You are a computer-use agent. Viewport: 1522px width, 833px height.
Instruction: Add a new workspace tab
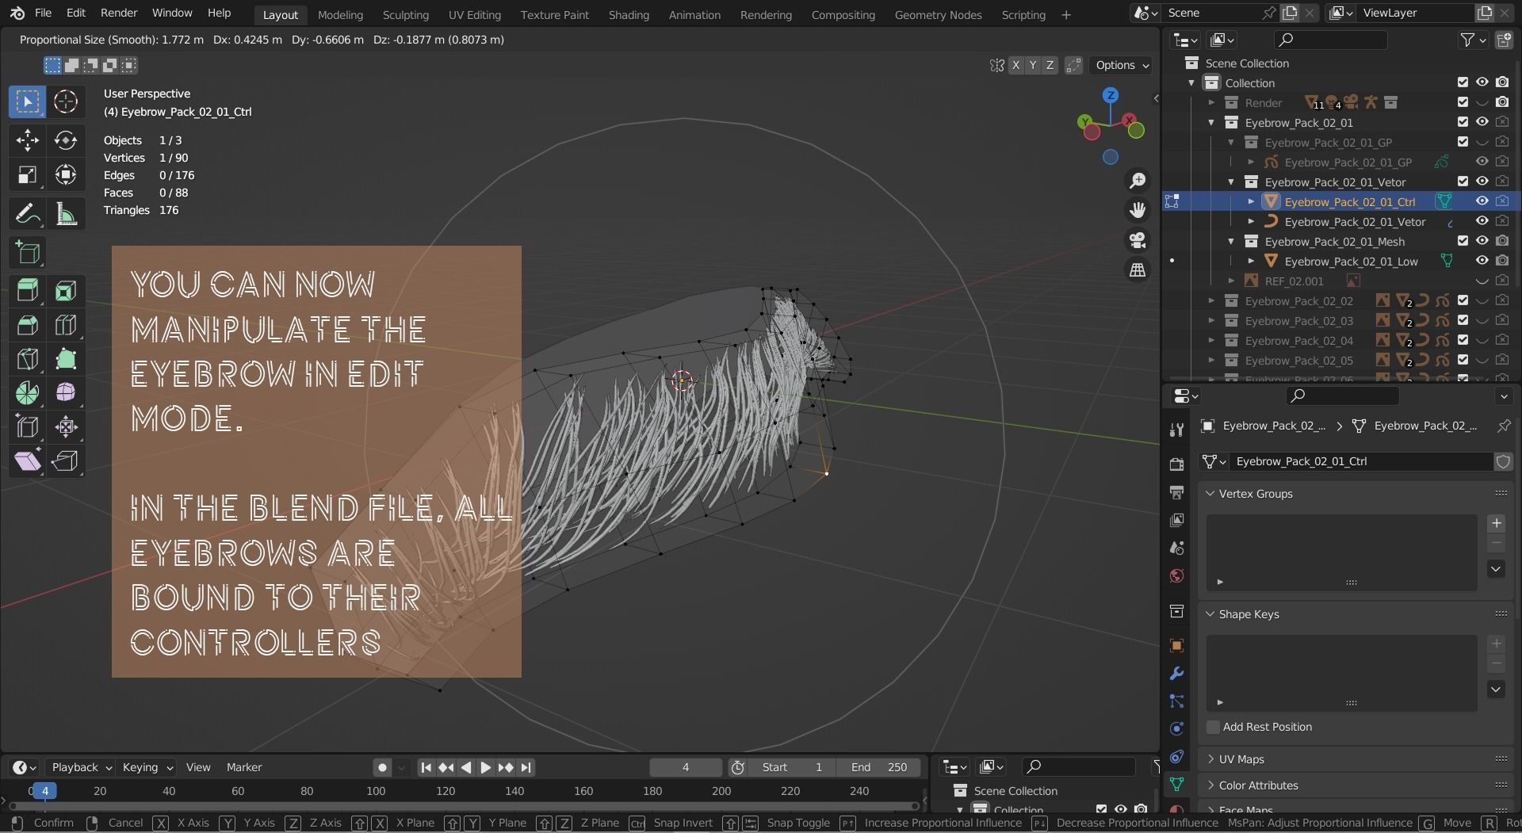(x=1065, y=14)
